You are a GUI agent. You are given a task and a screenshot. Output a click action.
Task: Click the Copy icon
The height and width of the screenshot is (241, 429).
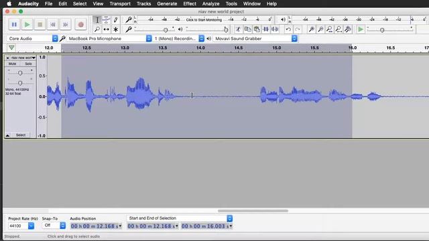247,29
